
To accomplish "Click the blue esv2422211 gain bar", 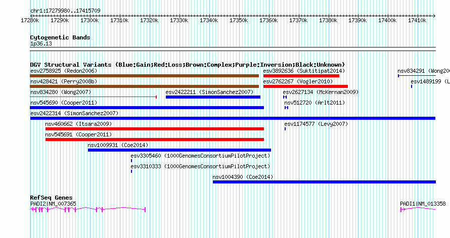I will [213, 97].
